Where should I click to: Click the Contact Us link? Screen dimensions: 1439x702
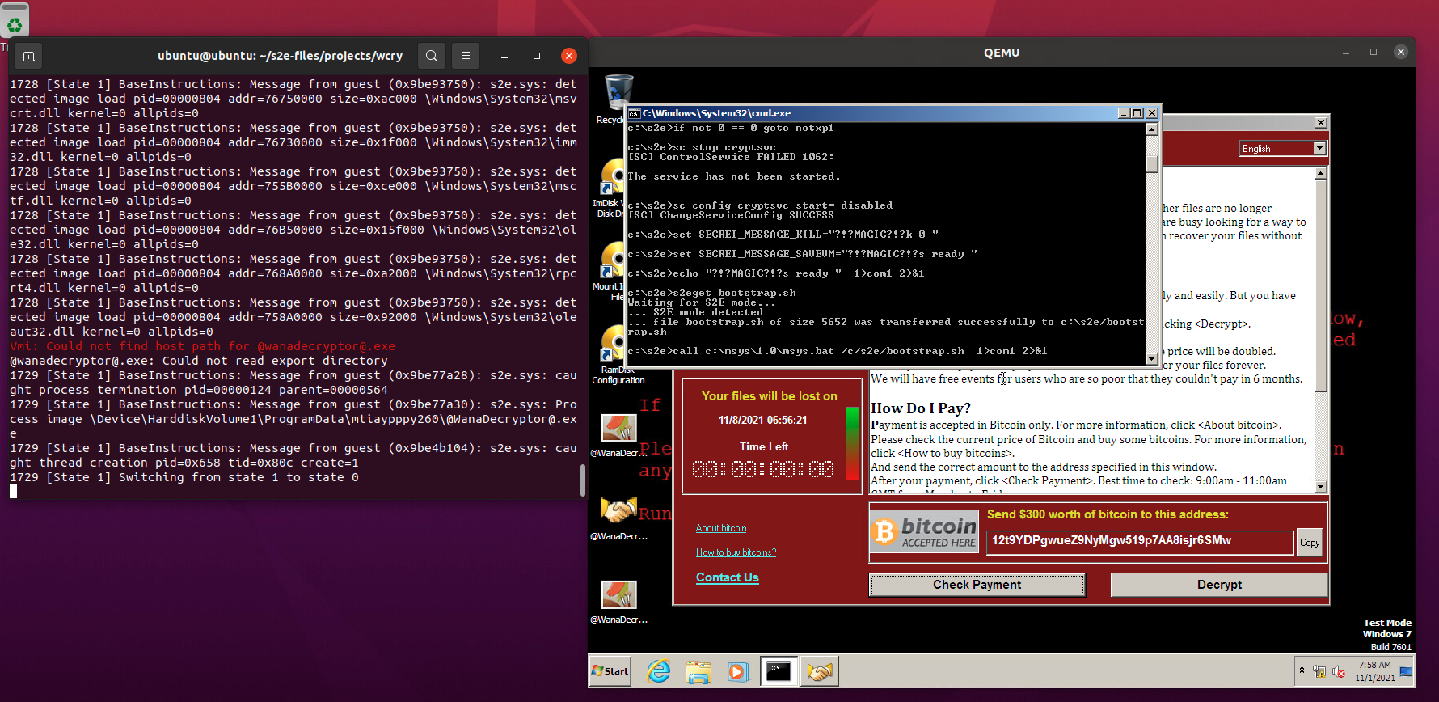click(x=728, y=577)
